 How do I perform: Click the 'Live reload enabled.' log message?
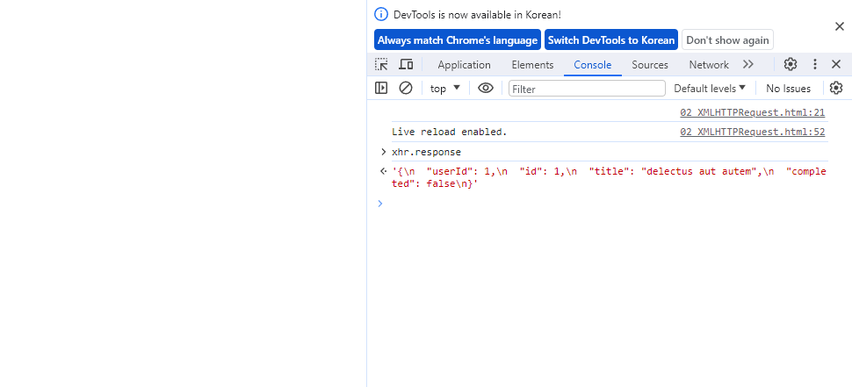(450, 132)
